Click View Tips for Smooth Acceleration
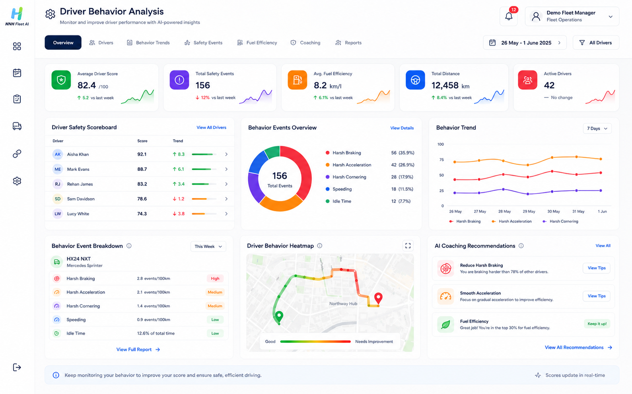632x394 pixels. pyautogui.click(x=597, y=296)
